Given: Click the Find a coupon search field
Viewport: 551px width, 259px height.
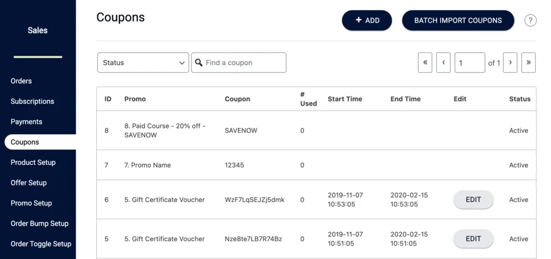Looking at the screenshot, I should pos(239,63).
